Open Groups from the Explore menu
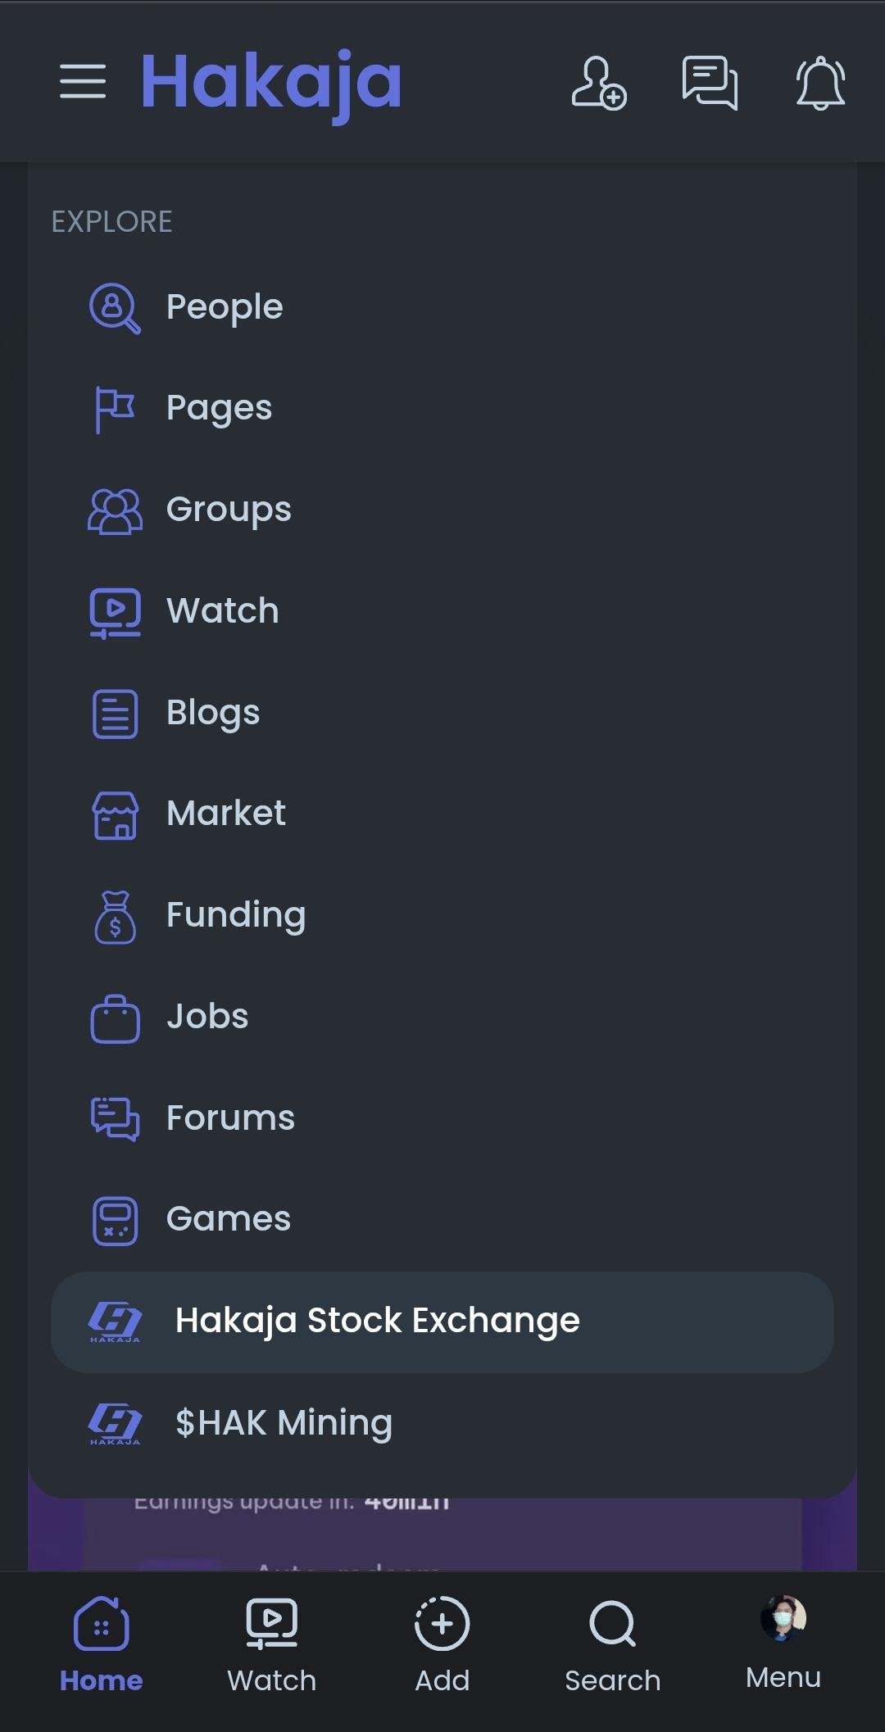This screenshot has height=1732, width=885. coord(229,510)
